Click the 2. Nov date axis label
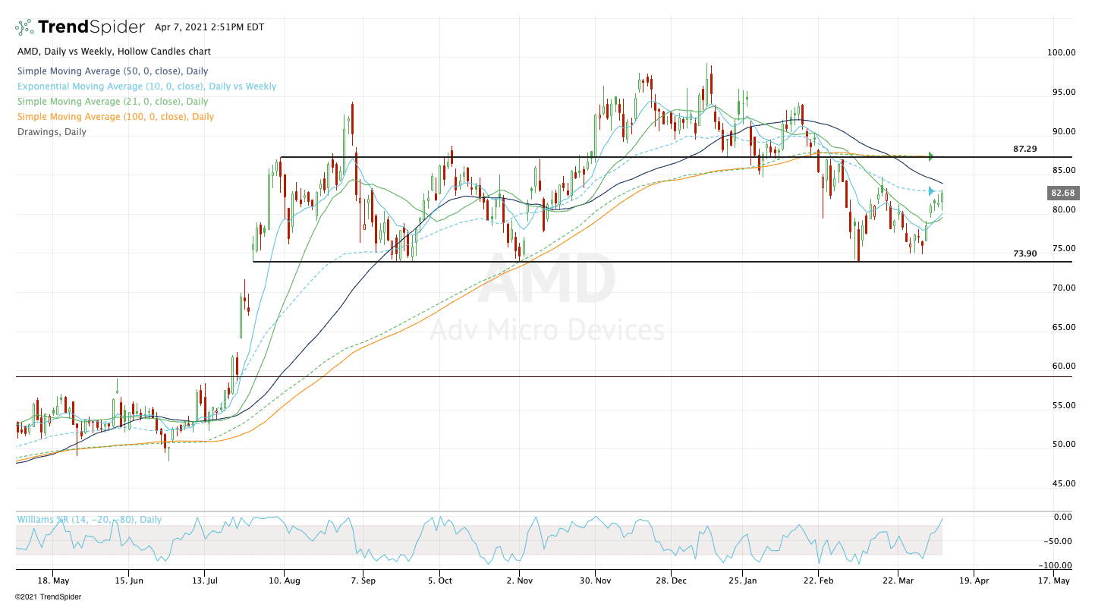Screen dimensions: 1095x604 click(x=518, y=582)
